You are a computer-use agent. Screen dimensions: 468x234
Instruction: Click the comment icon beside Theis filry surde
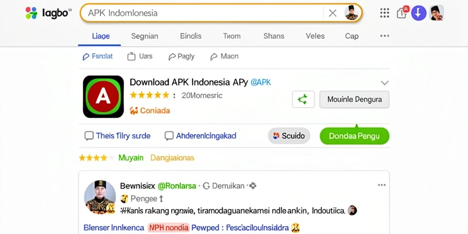[x=89, y=136]
